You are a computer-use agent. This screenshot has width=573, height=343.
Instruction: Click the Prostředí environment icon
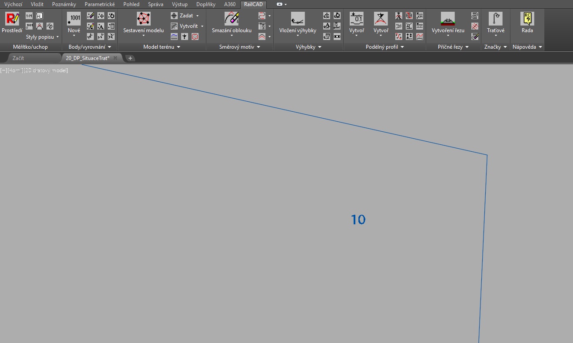click(x=12, y=19)
